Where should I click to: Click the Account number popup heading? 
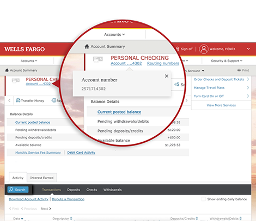tap(99, 80)
